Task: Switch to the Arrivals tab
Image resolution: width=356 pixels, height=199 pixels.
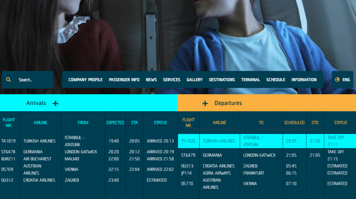Action: pos(36,103)
